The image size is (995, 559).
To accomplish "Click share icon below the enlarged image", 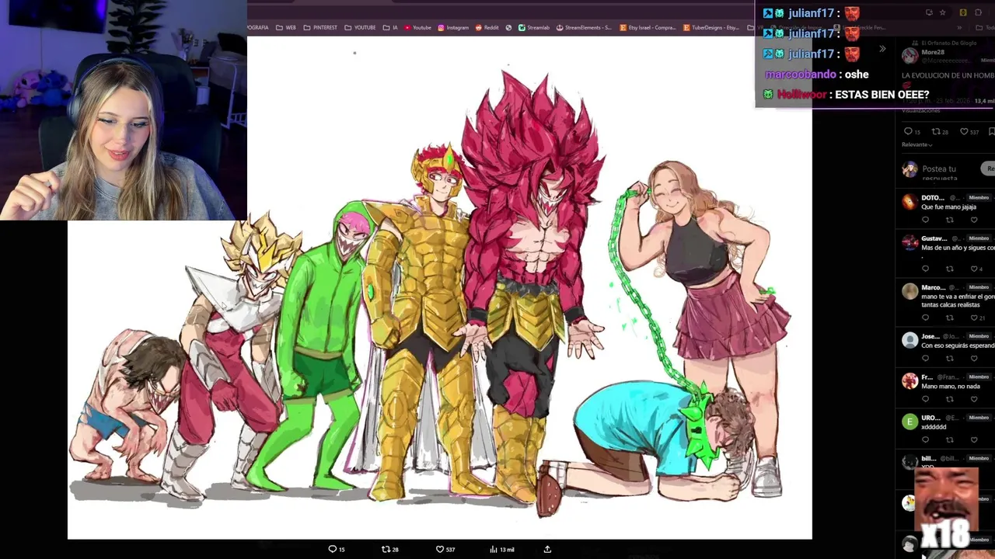I will pos(547,549).
